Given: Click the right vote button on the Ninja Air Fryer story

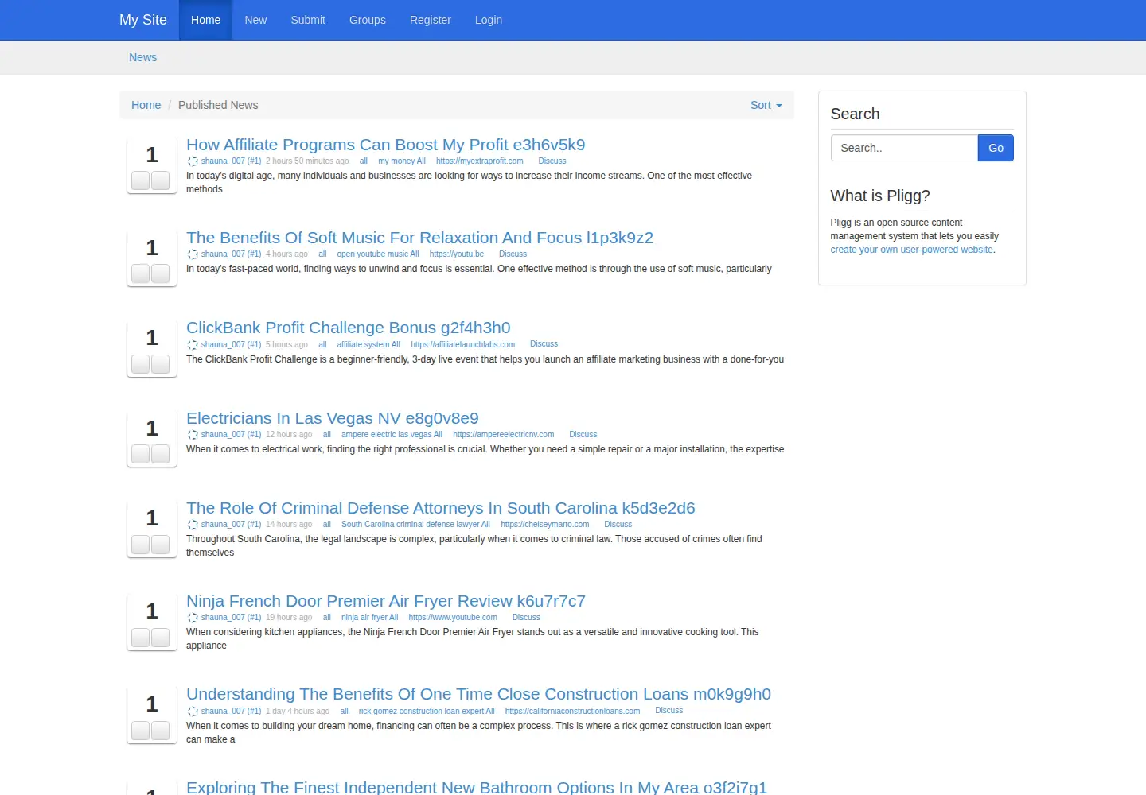Looking at the screenshot, I should [x=161, y=637].
